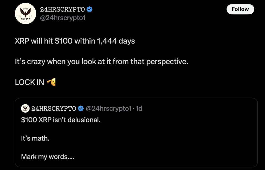Click the 24HRCRYPTO circular profile avatar
This screenshot has width=265, height=170.
(25, 13)
